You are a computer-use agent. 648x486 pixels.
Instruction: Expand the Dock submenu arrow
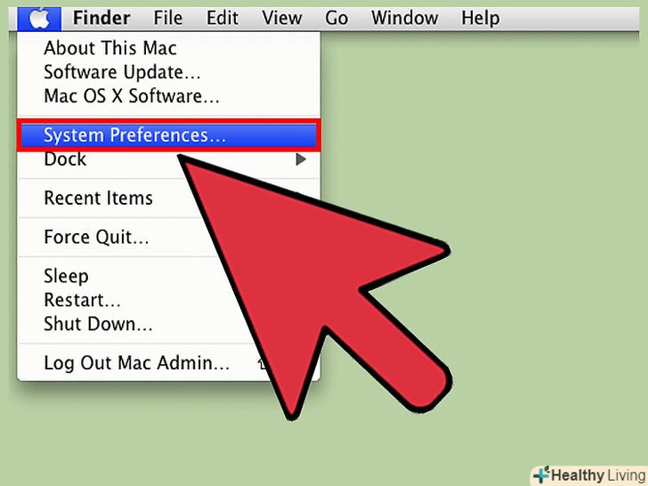tap(301, 159)
